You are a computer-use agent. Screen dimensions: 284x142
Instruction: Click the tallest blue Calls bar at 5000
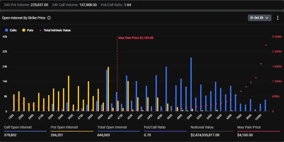[191, 84]
